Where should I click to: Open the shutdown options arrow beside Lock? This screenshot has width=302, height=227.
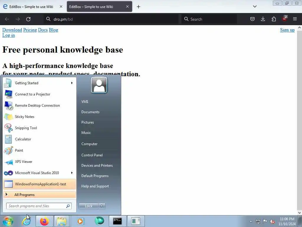coord(102,206)
